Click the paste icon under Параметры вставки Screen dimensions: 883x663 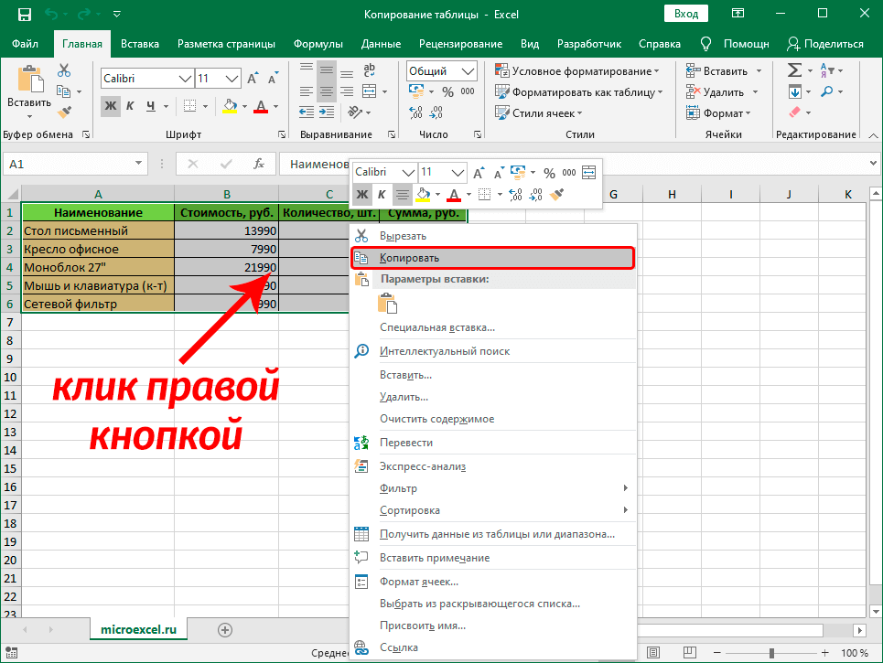[387, 304]
